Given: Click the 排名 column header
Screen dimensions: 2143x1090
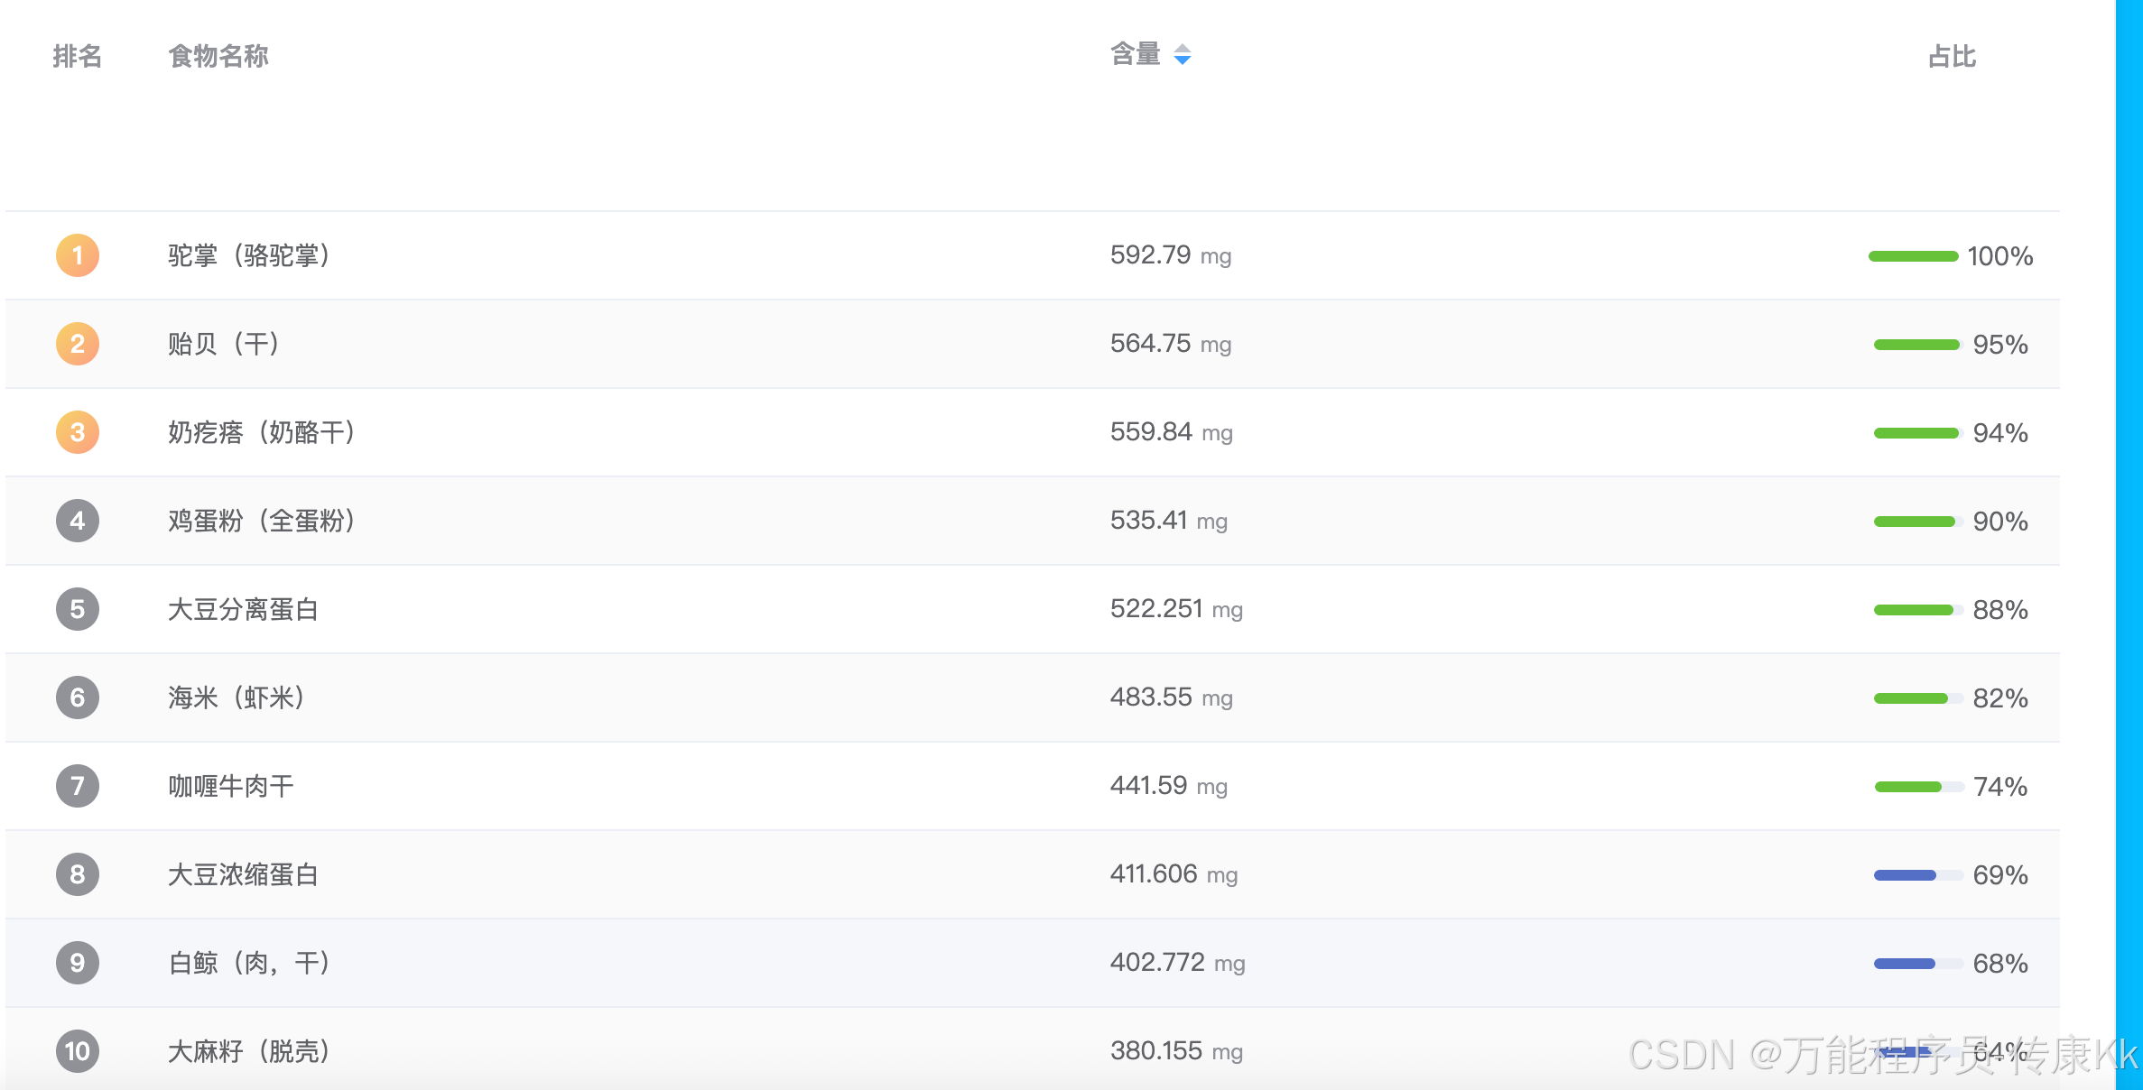Looking at the screenshot, I should [x=78, y=56].
